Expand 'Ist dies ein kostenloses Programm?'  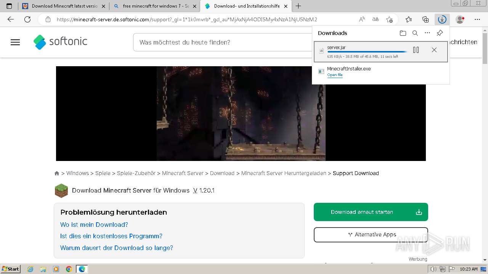click(x=111, y=236)
